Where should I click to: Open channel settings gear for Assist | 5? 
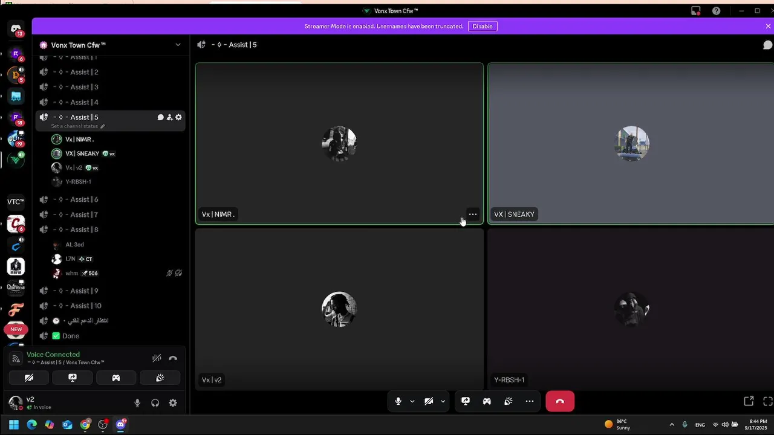[178, 117]
